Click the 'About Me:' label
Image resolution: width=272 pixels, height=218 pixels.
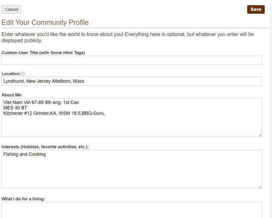point(12,95)
